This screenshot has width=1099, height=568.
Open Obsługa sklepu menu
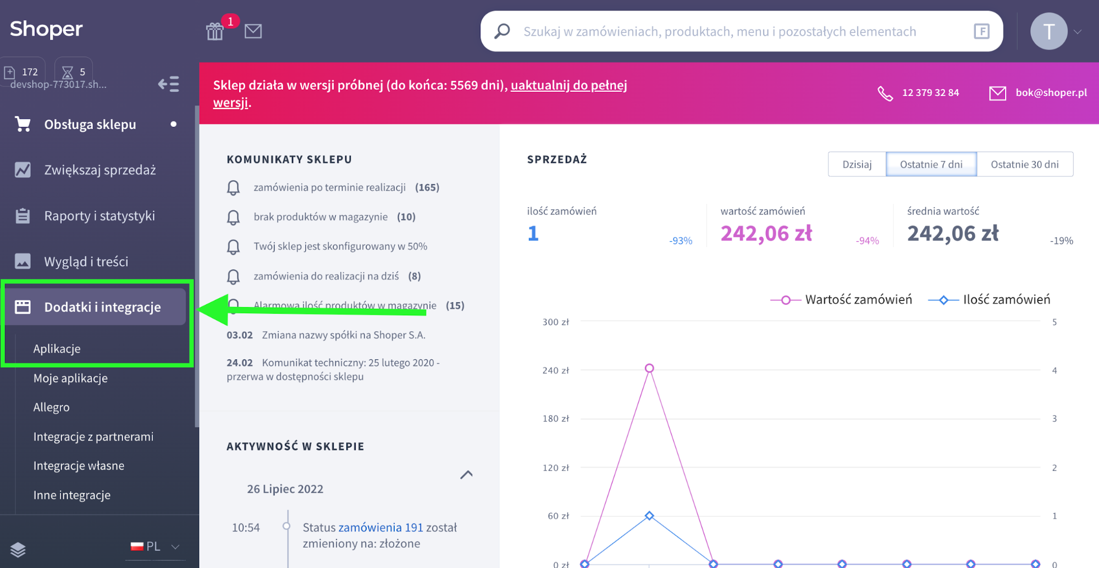[x=90, y=125]
